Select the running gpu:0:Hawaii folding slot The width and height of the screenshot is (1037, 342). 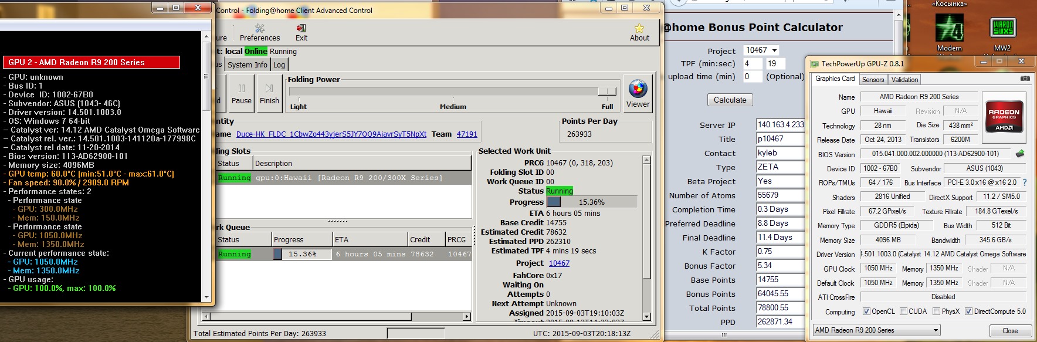[344, 178]
